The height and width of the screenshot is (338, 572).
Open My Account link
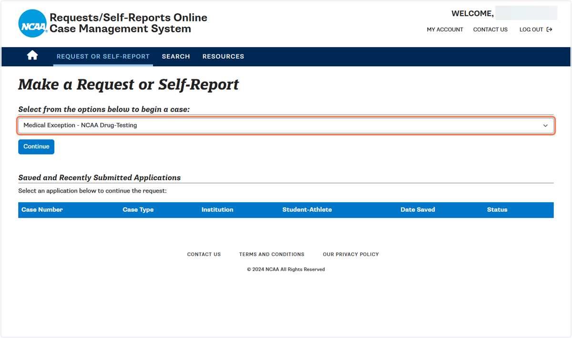pyautogui.click(x=445, y=30)
